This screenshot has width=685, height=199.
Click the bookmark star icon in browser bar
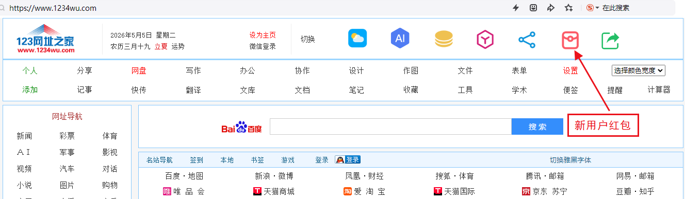(568, 8)
